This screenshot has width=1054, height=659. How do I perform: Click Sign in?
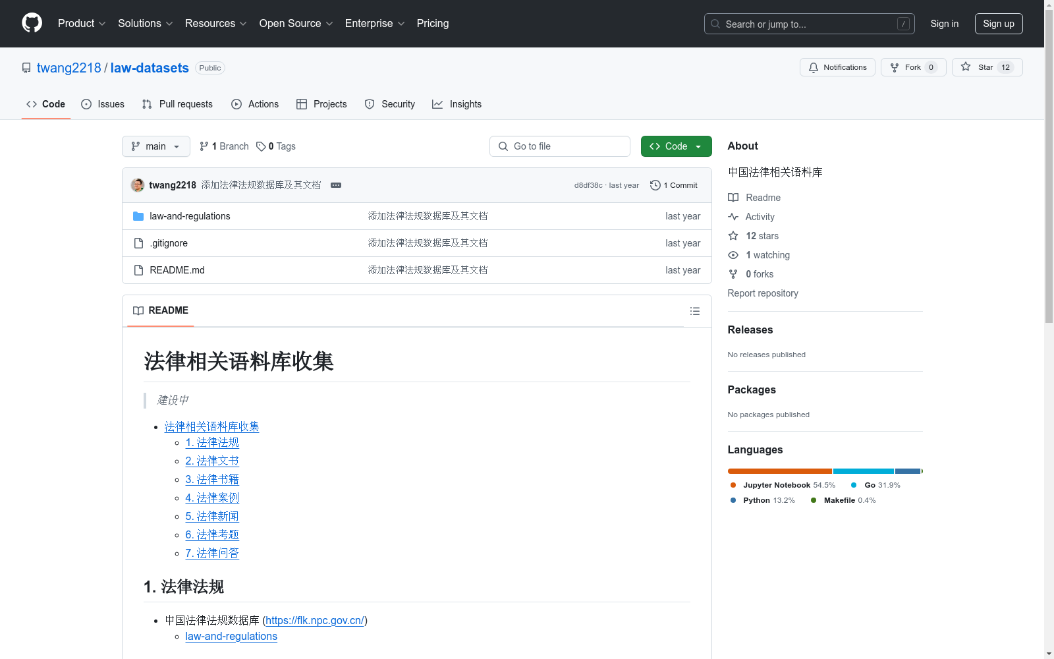click(x=944, y=24)
